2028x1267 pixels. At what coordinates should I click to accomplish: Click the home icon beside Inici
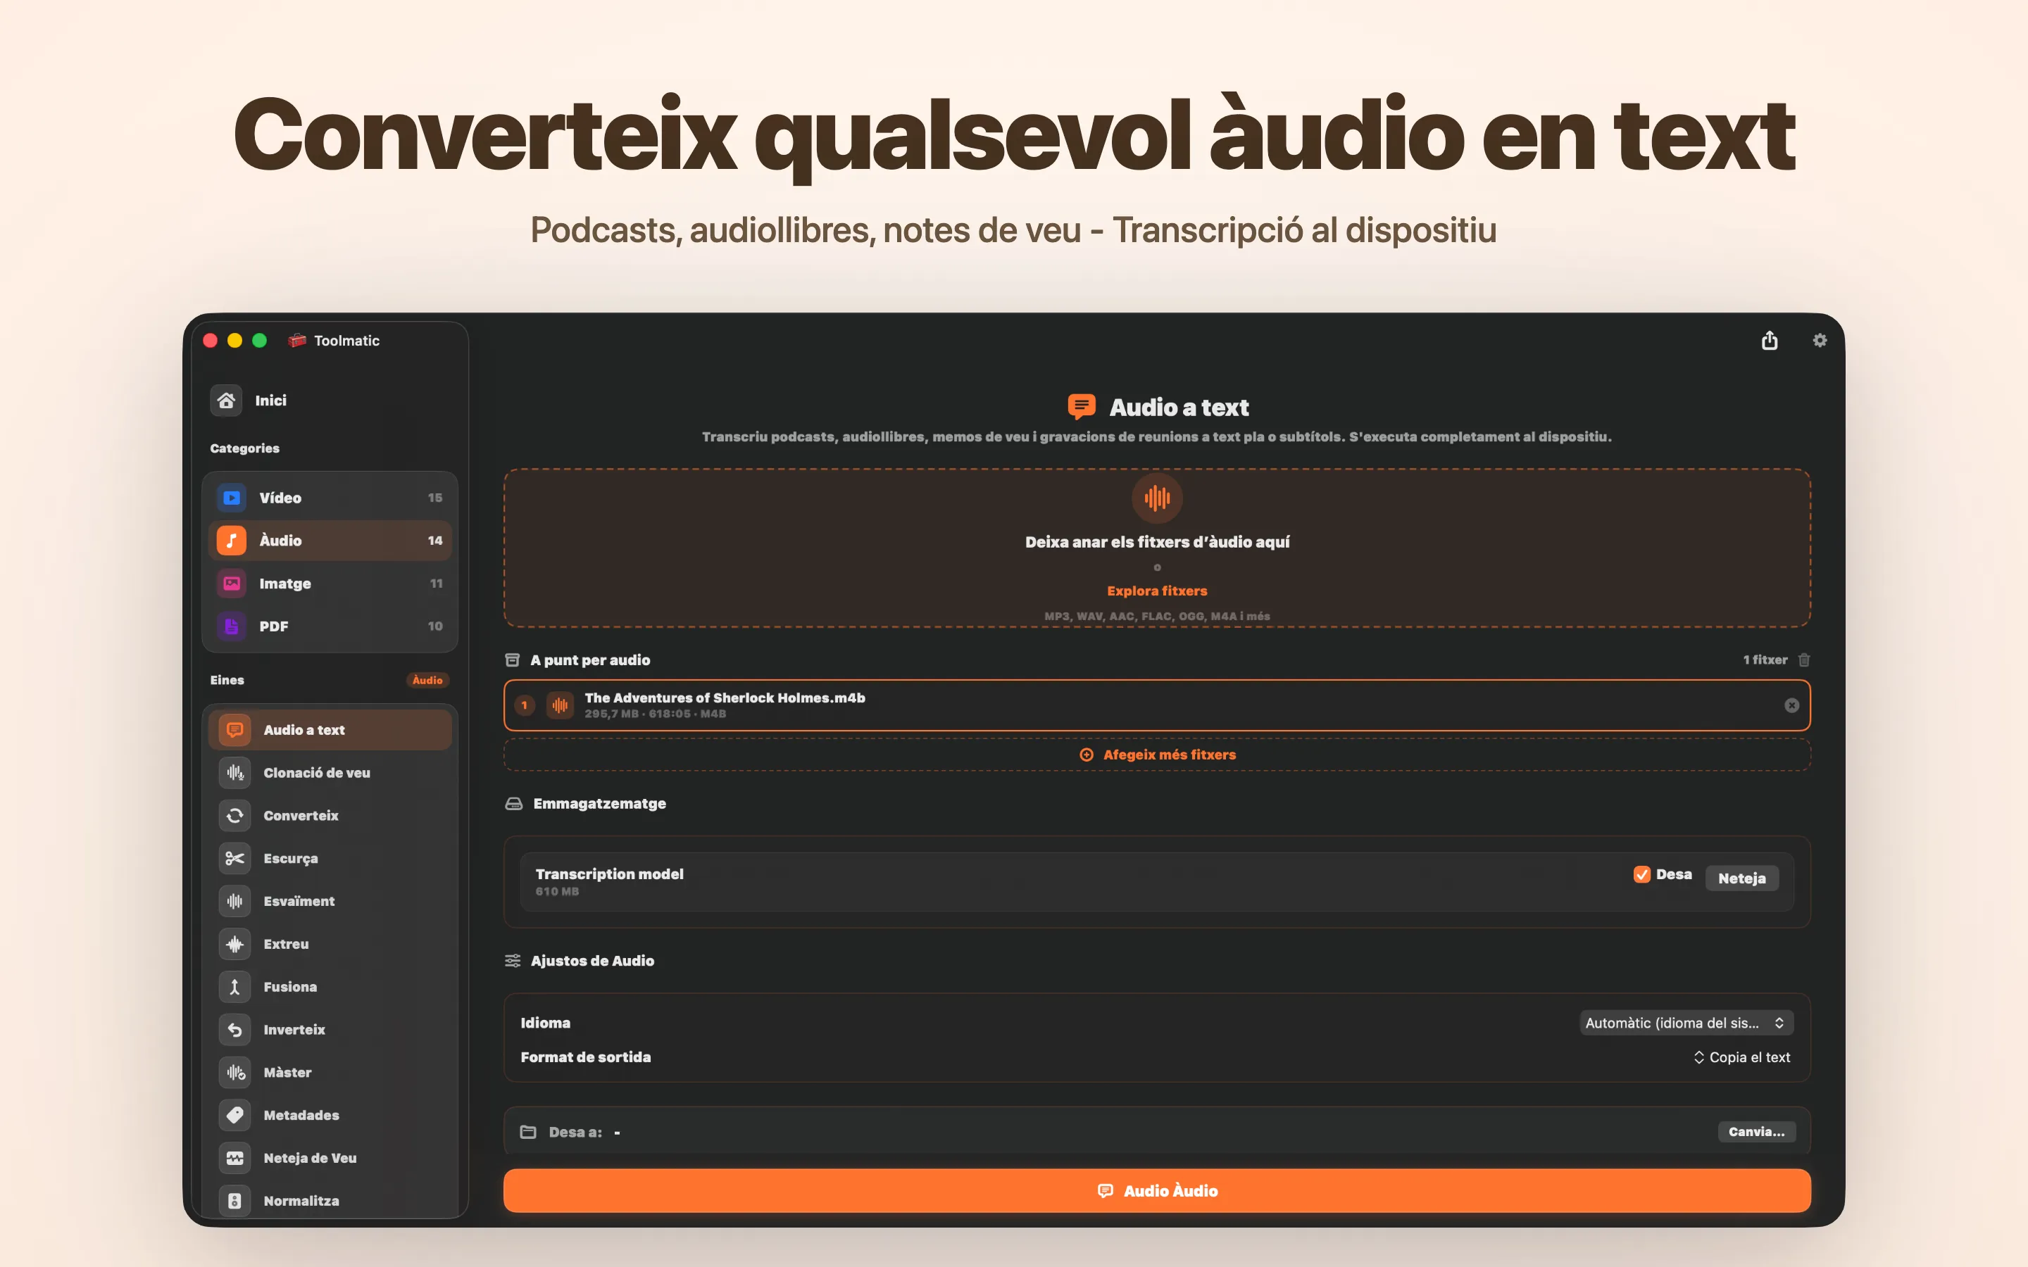pos(226,401)
